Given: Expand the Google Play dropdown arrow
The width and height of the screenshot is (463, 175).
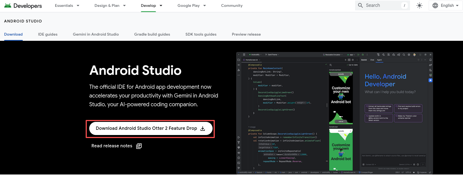Looking at the screenshot, I should [205, 5].
